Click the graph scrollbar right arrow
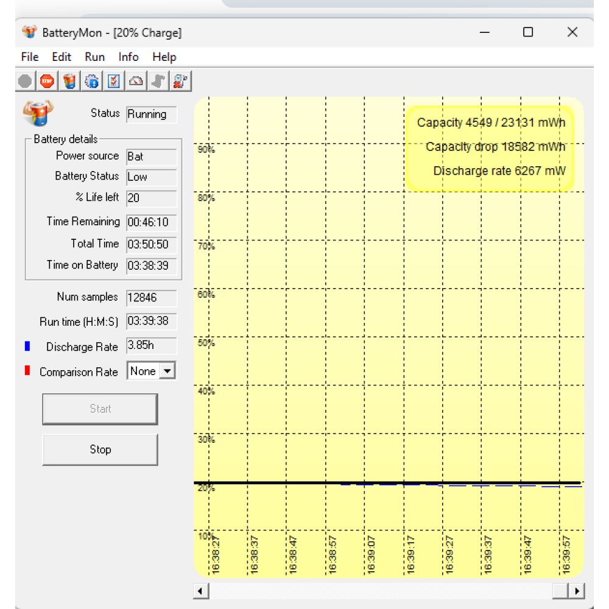609x609 pixels. pos(576,591)
